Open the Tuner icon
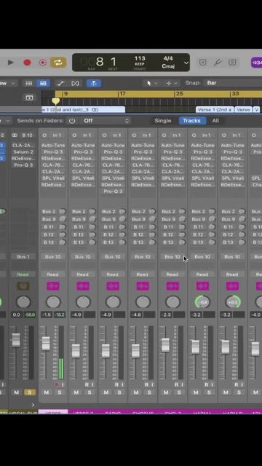The image size is (262, 466). (x=218, y=63)
